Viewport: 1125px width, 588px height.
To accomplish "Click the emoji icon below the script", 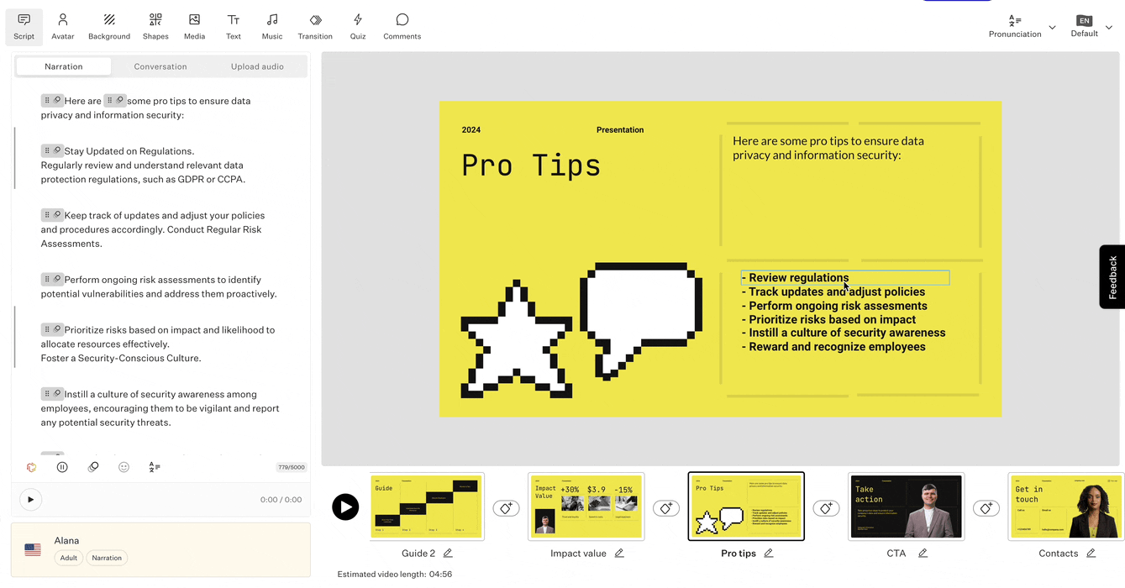I will [x=124, y=467].
